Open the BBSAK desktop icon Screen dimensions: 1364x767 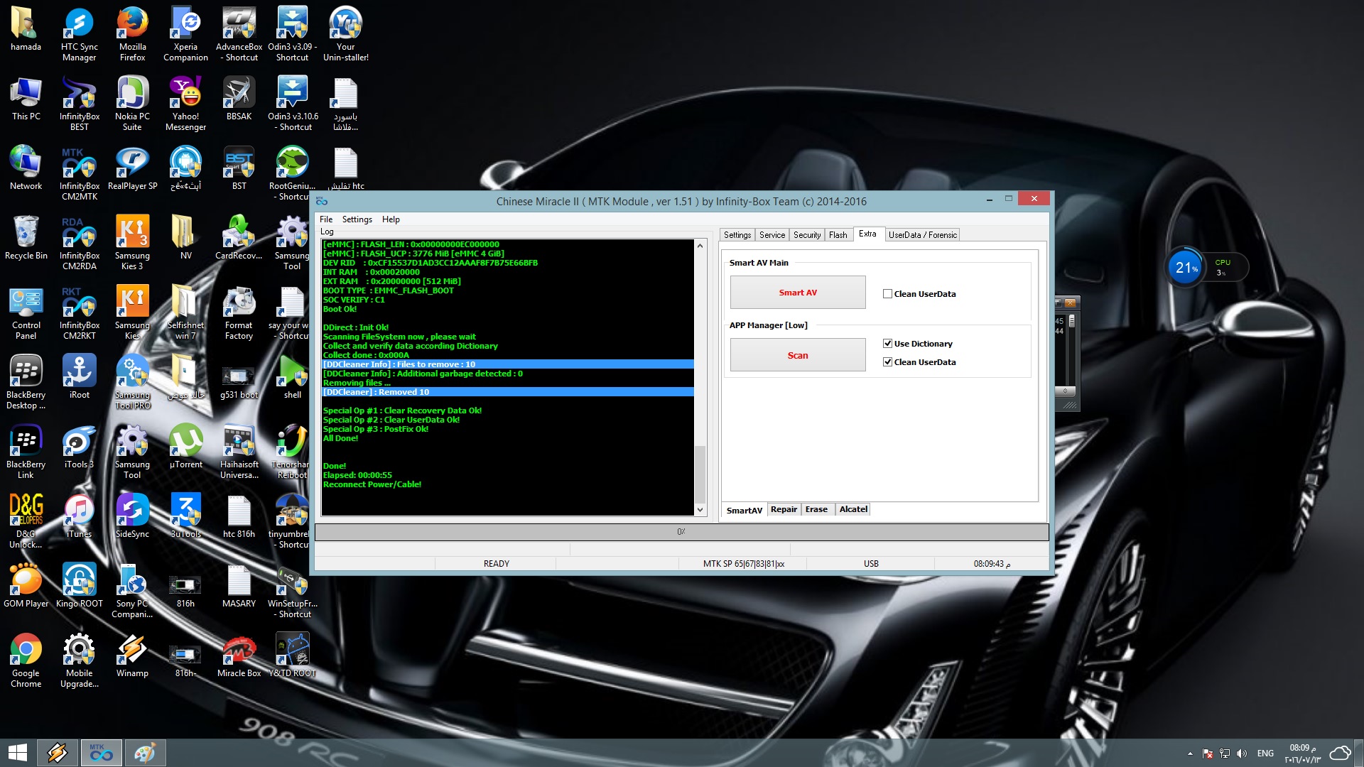tap(239, 98)
